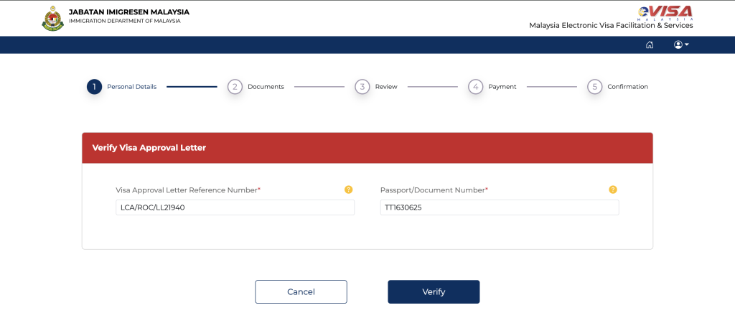Click the Review step label

(386, 87)
